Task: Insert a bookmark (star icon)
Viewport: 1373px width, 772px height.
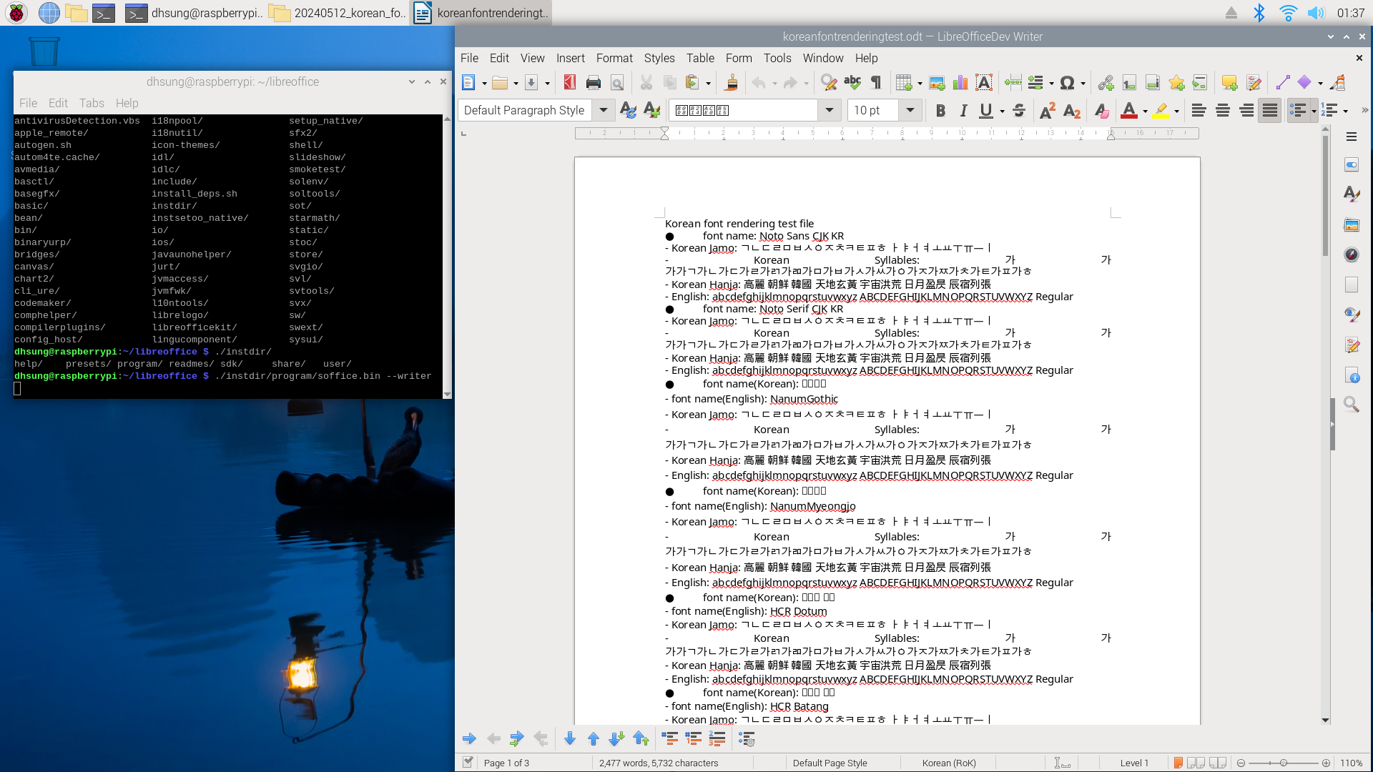Action: click(1176, 83)
